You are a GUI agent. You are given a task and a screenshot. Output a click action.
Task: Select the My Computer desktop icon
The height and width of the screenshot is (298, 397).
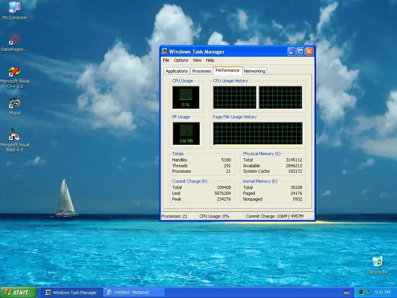[15, 10]
